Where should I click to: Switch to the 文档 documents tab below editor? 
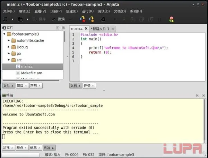[x=76, y=86]
